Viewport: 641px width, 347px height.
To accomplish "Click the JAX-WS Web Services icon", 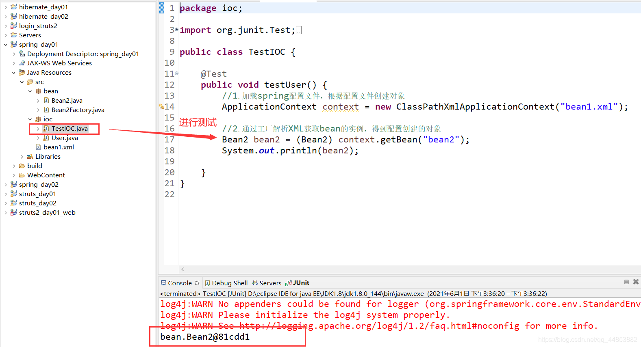I will tap(22, 63).
